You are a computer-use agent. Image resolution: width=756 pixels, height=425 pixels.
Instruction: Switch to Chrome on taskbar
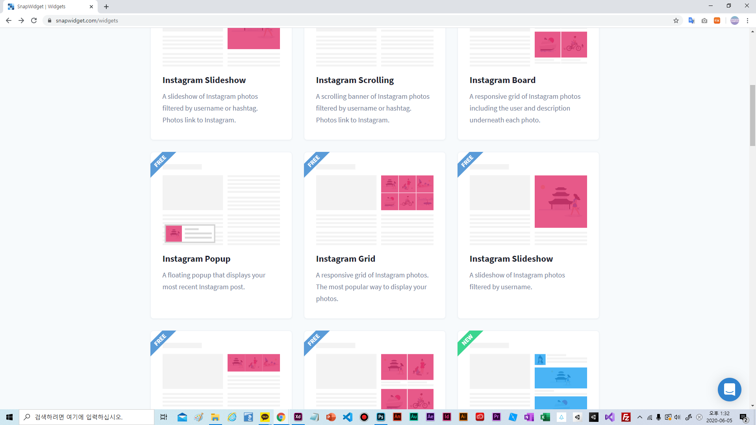281,417
